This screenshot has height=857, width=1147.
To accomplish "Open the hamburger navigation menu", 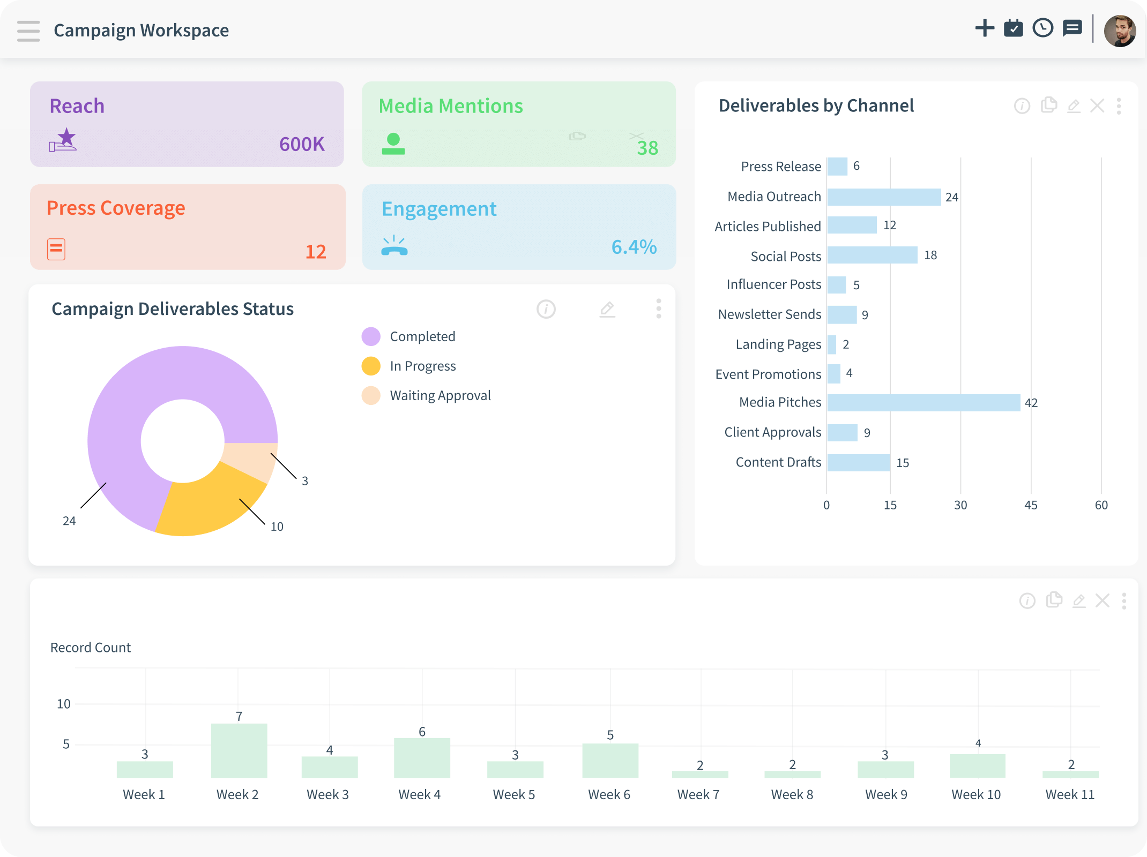I will tap(28, 31).
